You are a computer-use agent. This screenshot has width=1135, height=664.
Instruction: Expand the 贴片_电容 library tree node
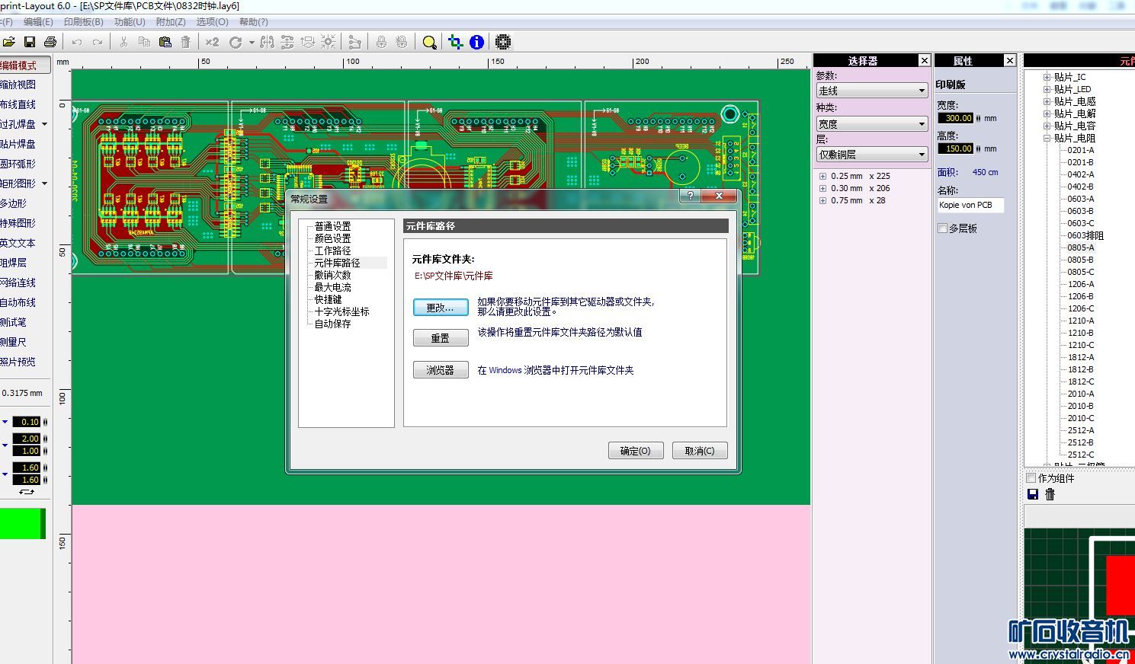coord(1047,126)
